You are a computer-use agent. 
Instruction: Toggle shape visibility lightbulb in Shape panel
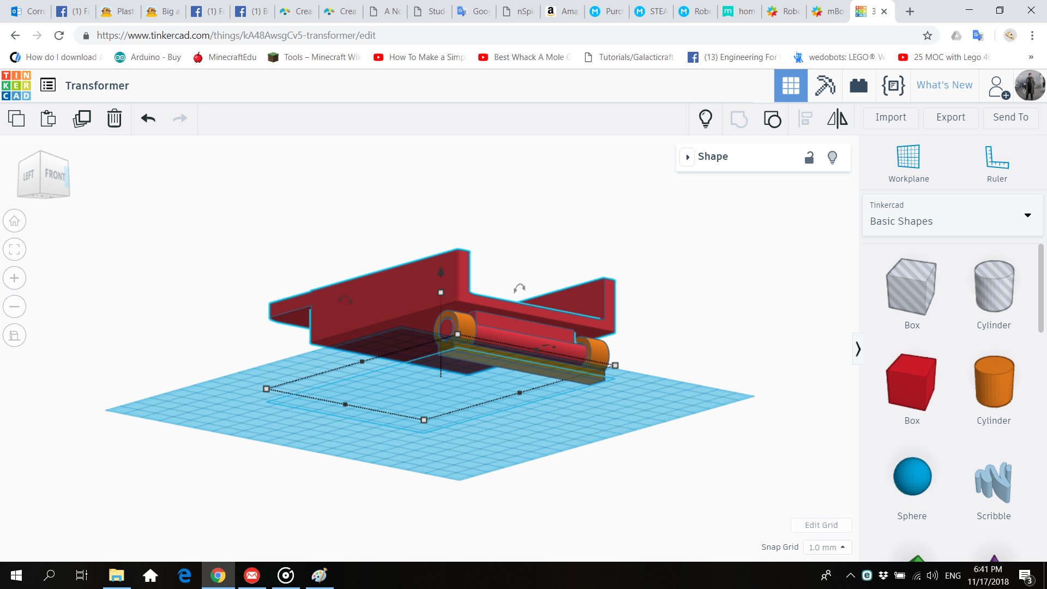pos(832,157)
